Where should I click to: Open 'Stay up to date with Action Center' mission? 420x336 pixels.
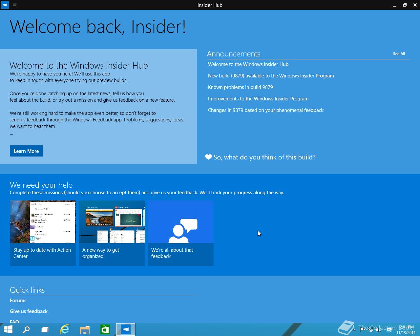click(43, 233)
